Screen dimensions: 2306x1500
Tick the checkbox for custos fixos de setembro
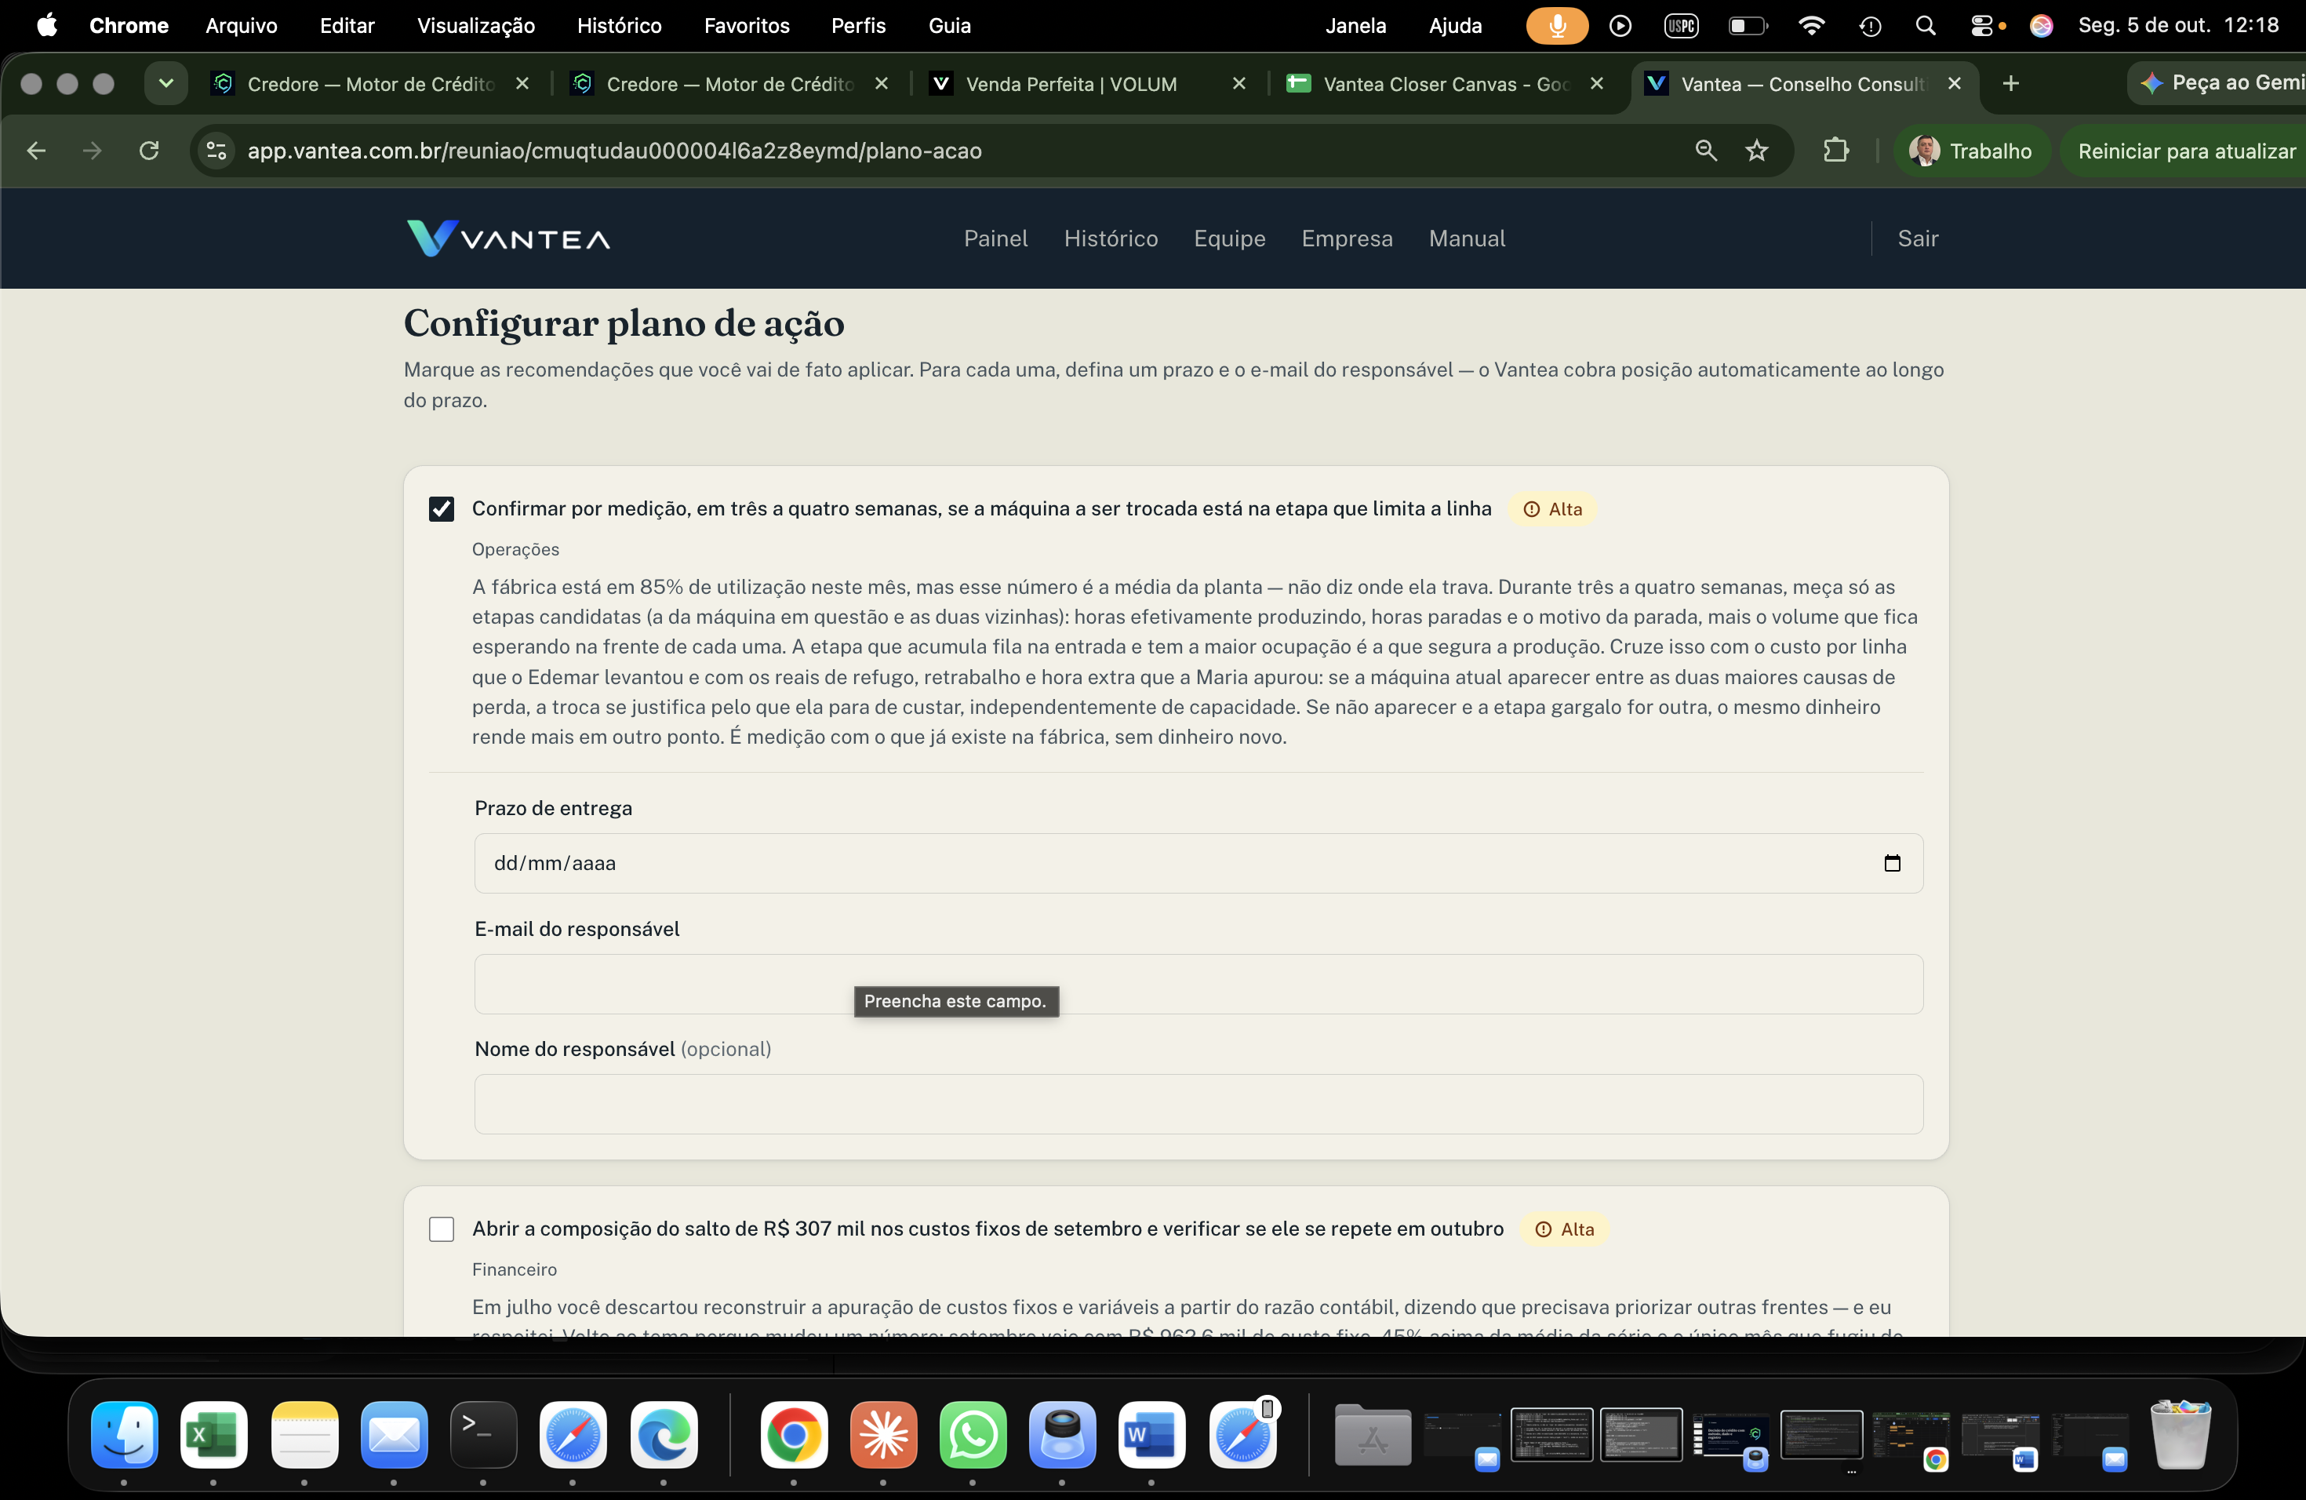441,1229
